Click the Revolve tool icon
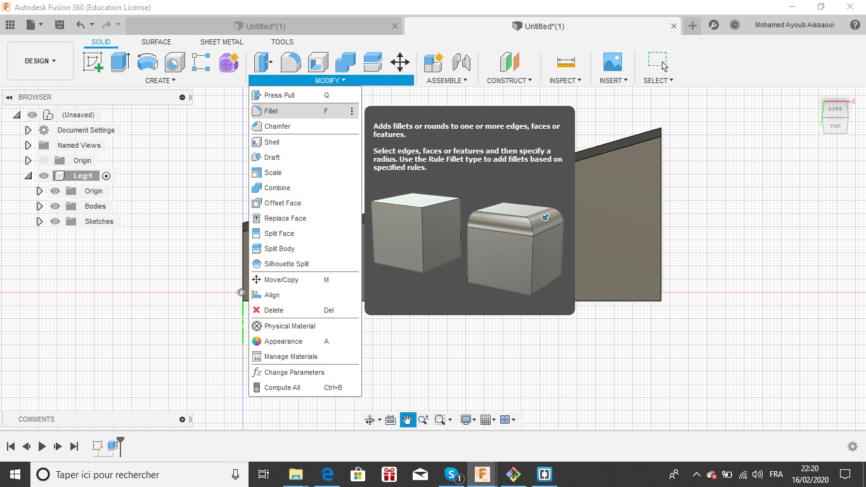 click(x=147, y=62)
